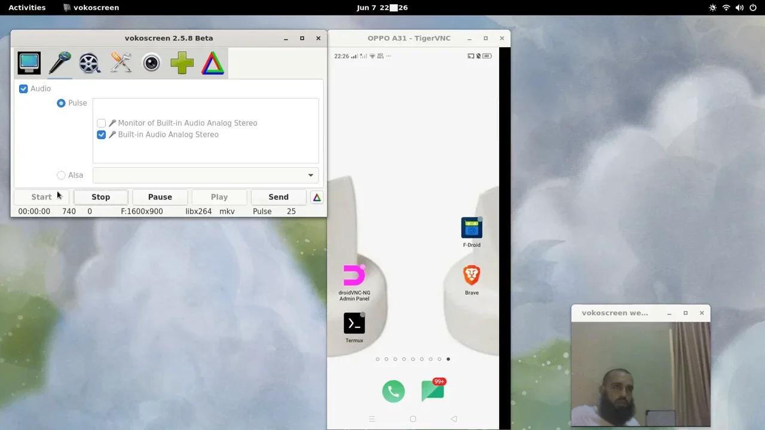Click the green plus tab

pos(182,62)
